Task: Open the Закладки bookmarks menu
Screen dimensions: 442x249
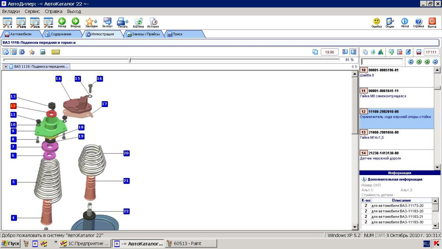Action: pos(91,22)
